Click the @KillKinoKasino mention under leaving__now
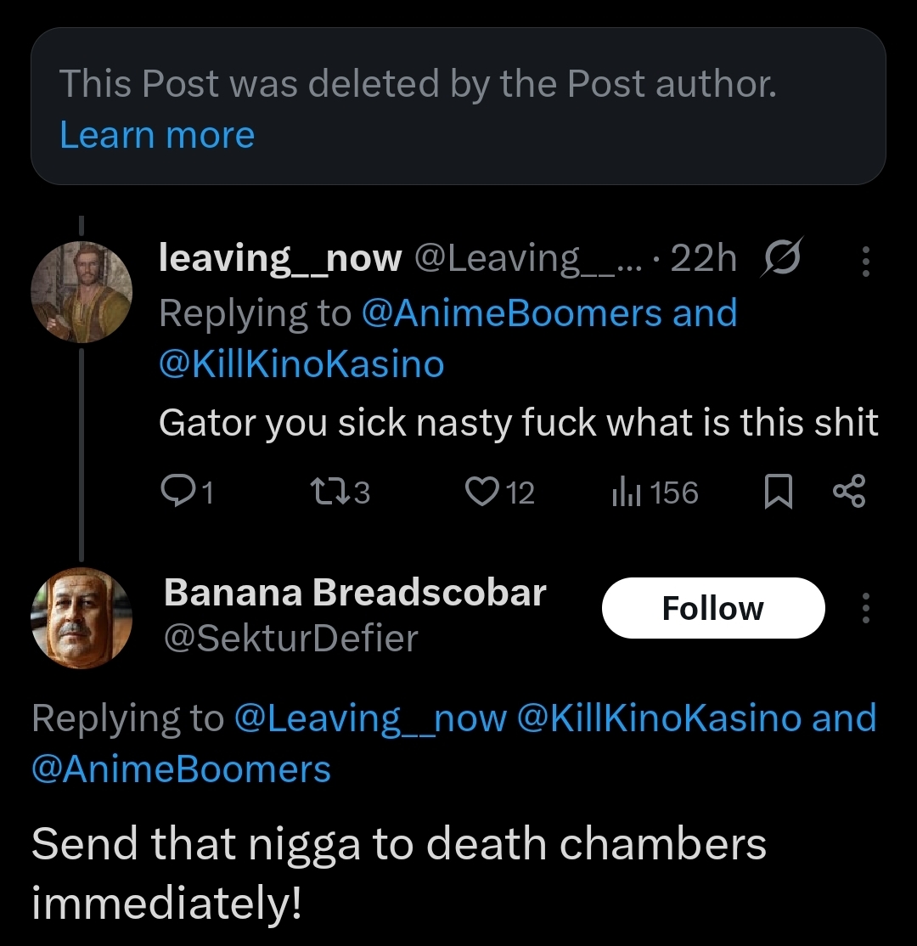 (x=301, y=364)
